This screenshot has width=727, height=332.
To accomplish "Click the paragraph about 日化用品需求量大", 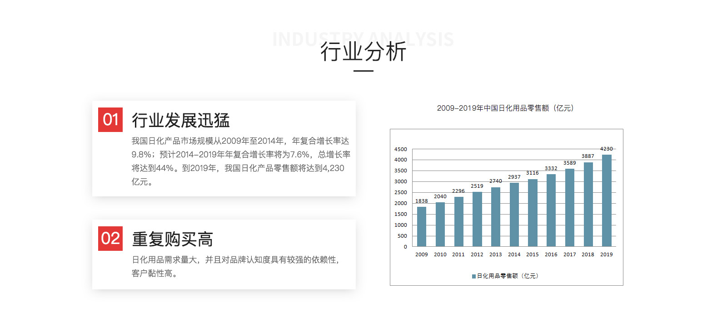I will coord(235,266).
